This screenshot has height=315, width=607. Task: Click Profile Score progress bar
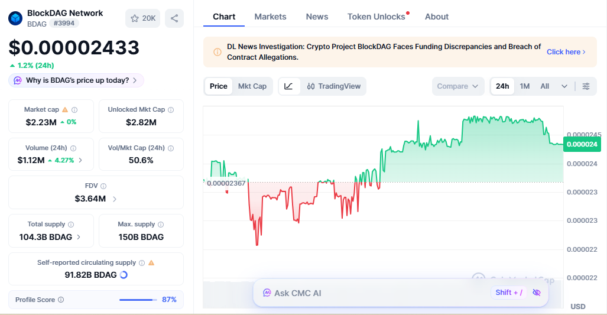[138, 300]
